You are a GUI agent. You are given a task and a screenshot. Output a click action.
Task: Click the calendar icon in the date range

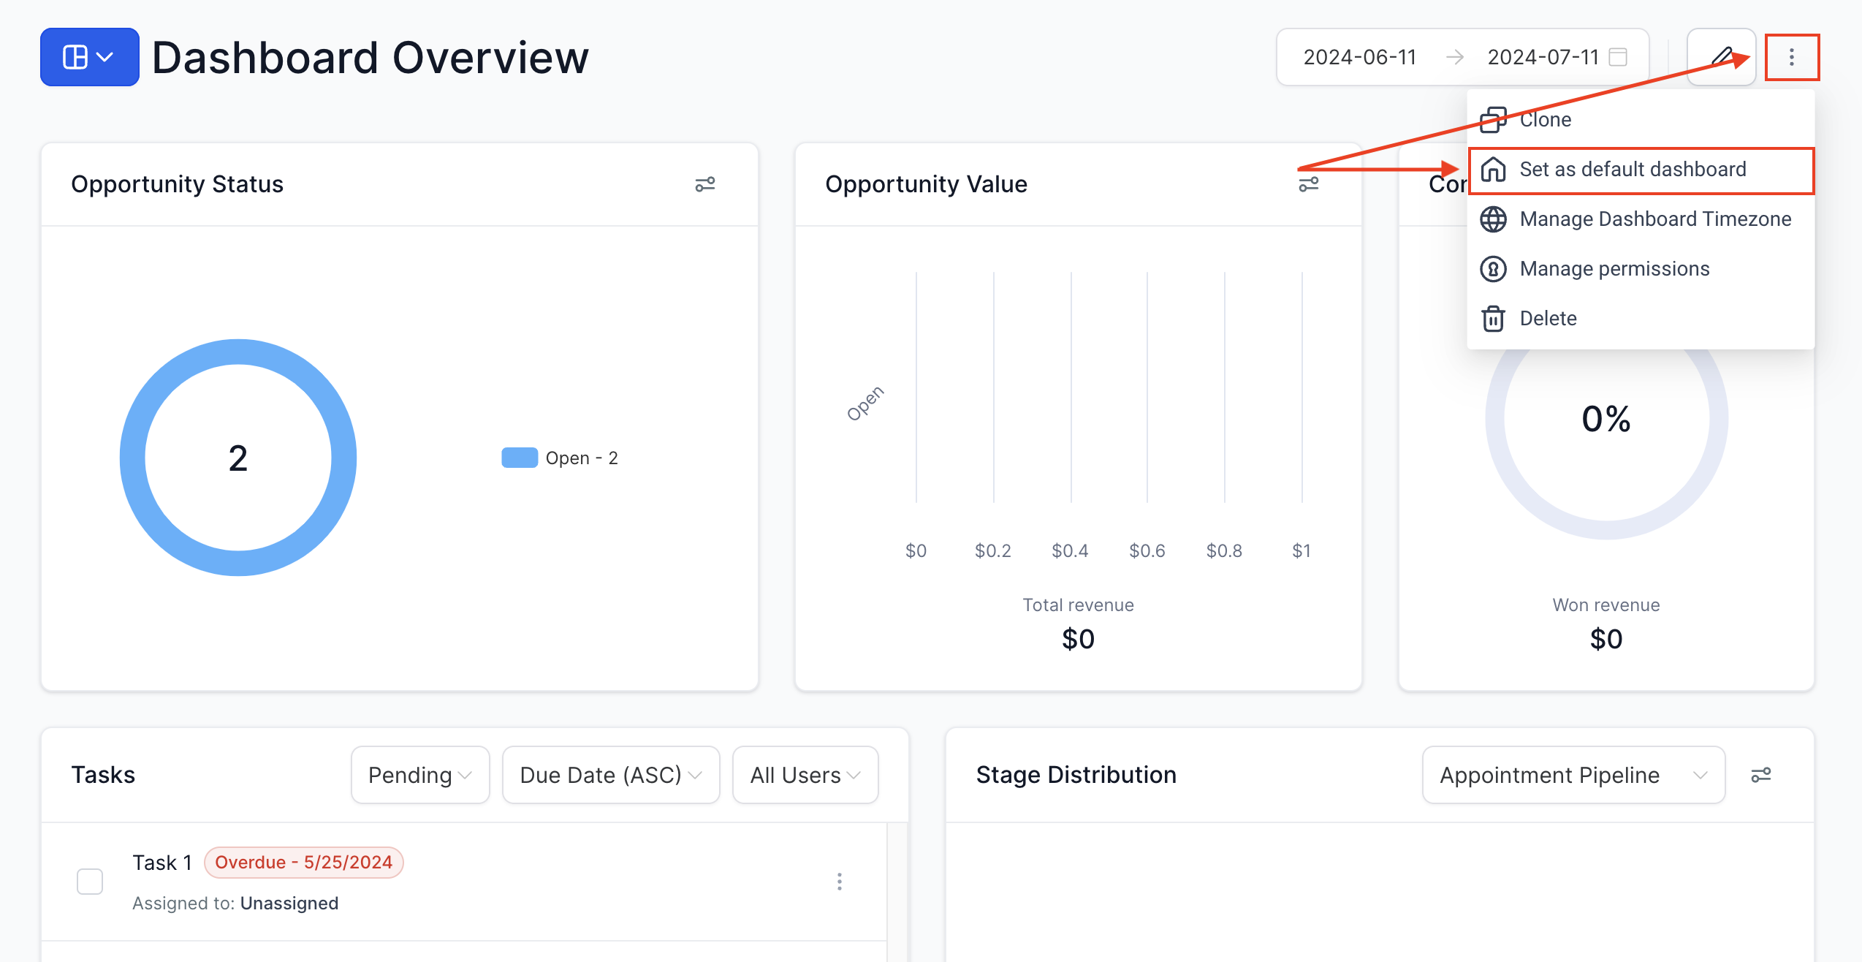pos(1619,56)
